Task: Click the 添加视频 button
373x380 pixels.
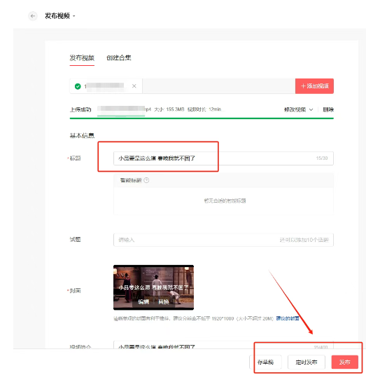Action: pyautogui.click(x=314, y=86)
